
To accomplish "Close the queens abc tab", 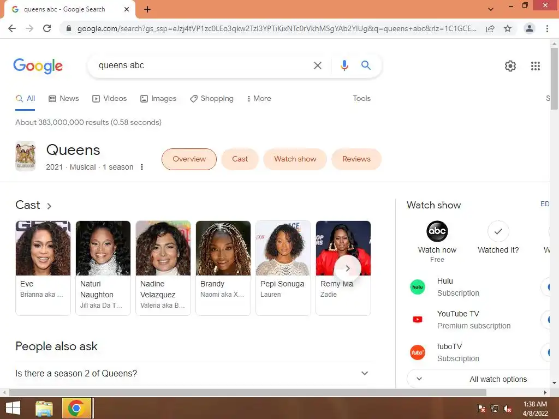I will (x=127, y=9).
